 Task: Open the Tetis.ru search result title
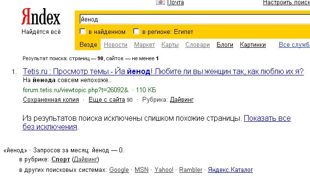click(x=163, y=71)
